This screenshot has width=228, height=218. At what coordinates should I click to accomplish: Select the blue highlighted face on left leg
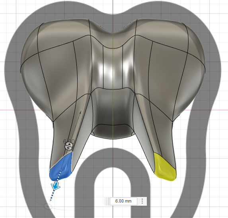[60, 167]
